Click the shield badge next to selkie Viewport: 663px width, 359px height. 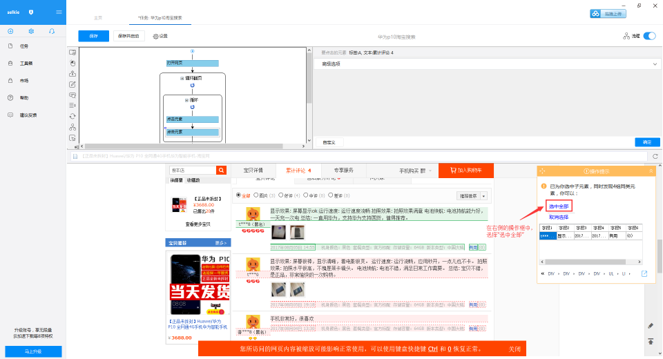tap(31, 12)
